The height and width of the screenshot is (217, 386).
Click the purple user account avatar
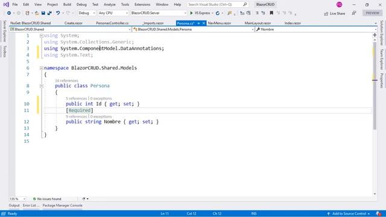(x=339, y=4)
